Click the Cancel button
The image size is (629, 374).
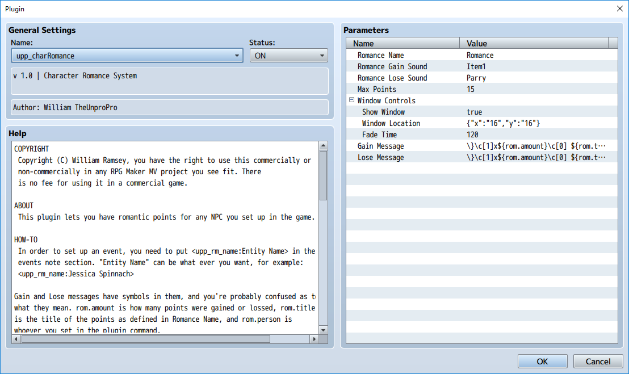(598, 362)
